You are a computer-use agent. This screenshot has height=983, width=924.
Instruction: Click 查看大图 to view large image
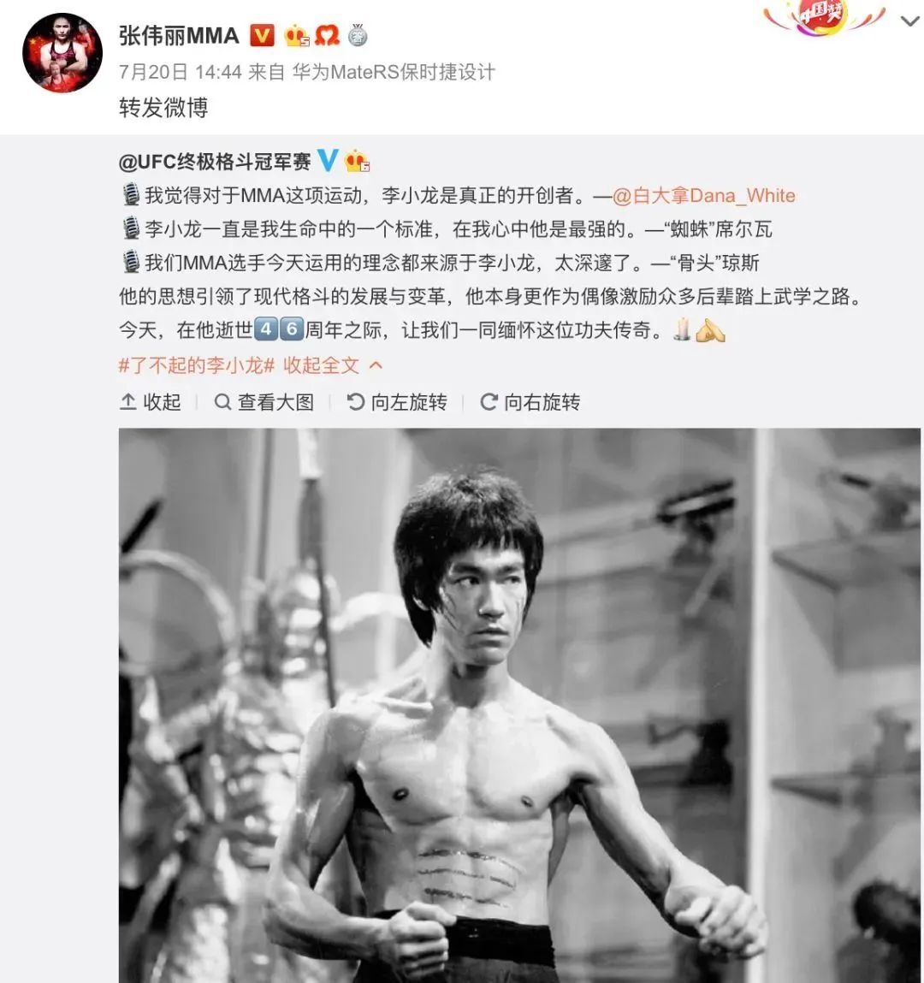[264, 402]
